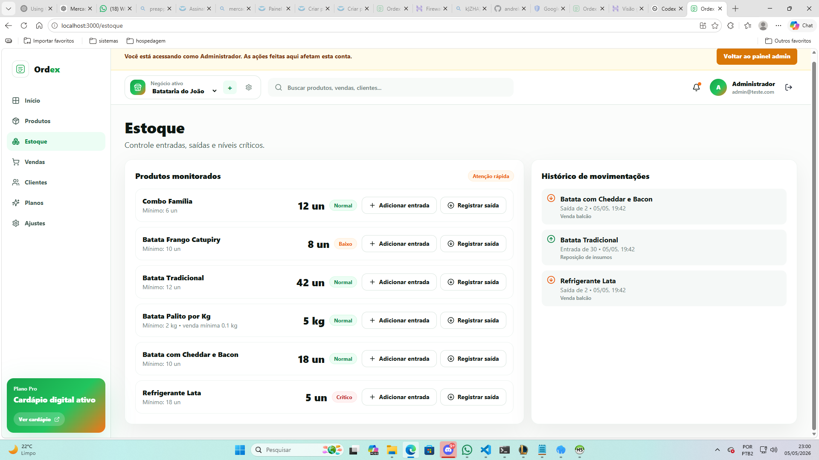Open Windows Start menu

240,450
